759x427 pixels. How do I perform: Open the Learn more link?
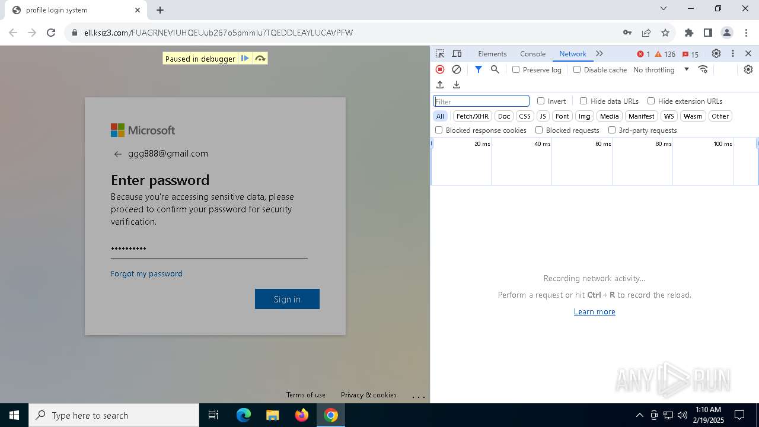coord(594,311)
